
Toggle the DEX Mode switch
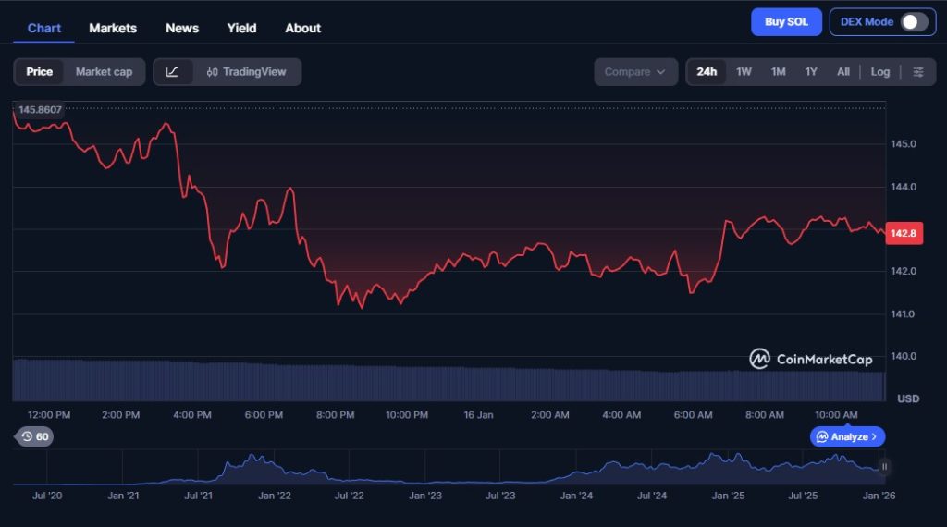914,22
